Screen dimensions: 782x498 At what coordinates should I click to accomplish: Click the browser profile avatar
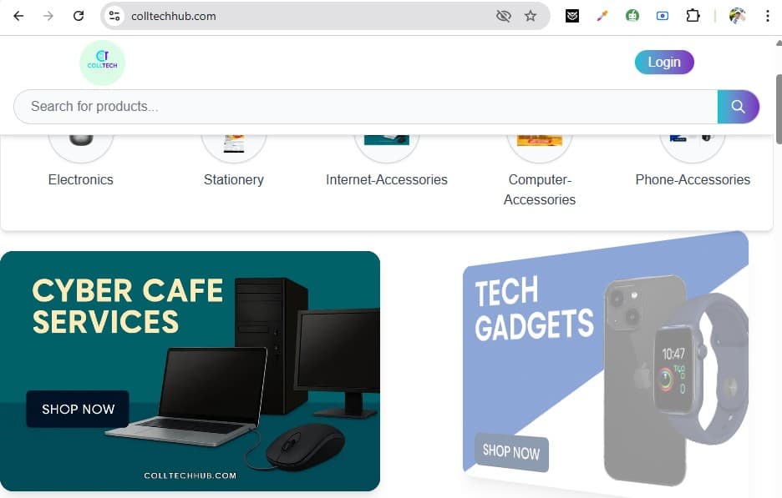point(737,16)
